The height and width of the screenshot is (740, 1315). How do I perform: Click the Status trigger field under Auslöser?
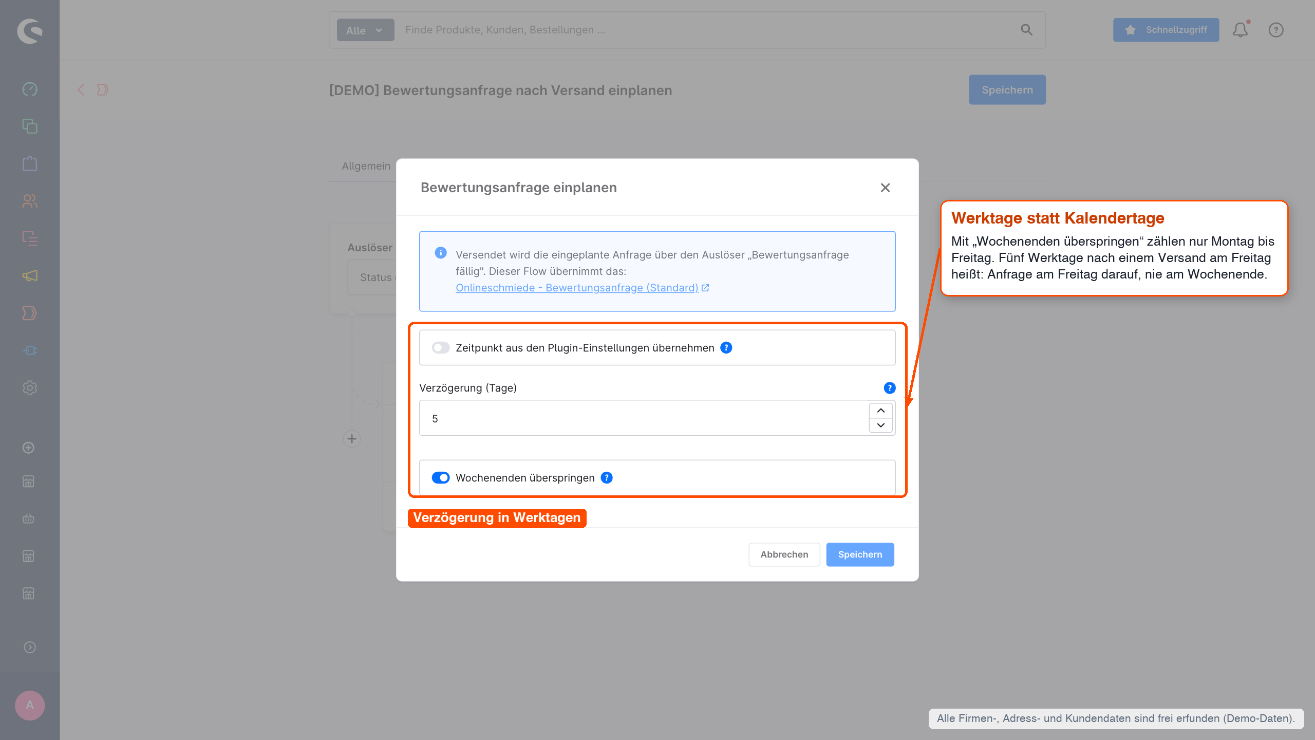(372, 277)
